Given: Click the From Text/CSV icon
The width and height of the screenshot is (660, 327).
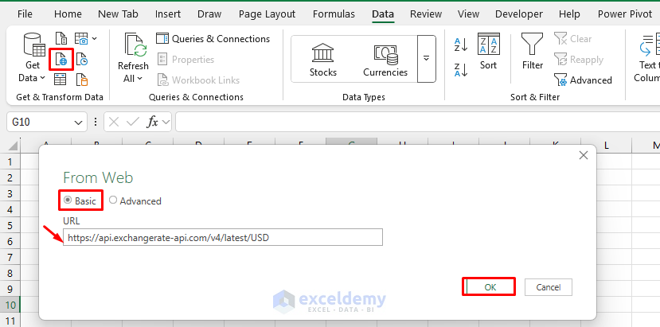Looking at the screenshot, I should pyautogui.click(x=62, y=38).
